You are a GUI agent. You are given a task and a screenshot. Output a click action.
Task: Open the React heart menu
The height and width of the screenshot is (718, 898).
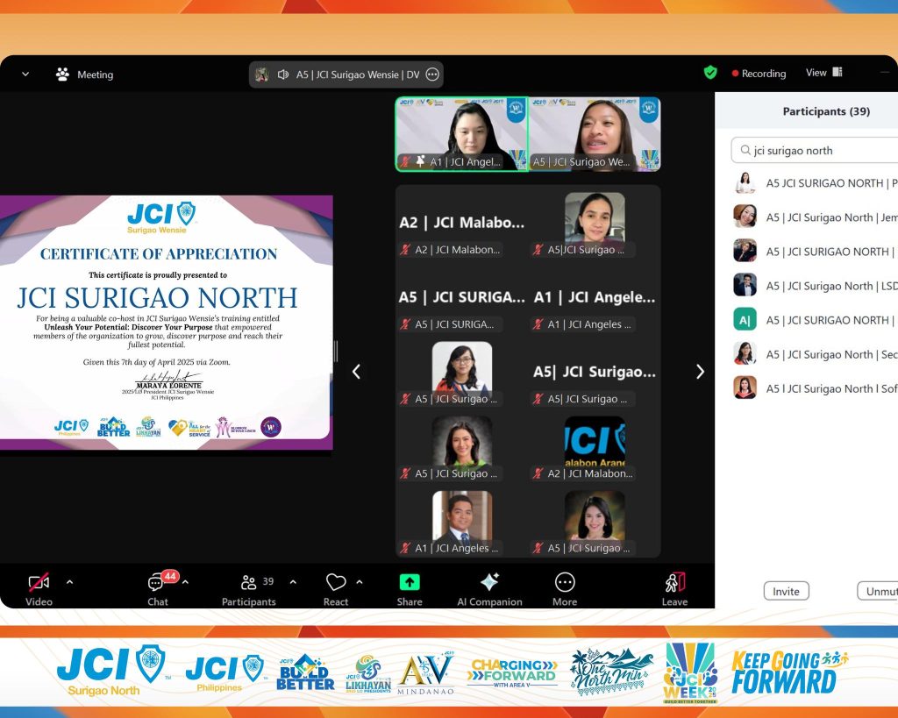click(x=336, y=588)
